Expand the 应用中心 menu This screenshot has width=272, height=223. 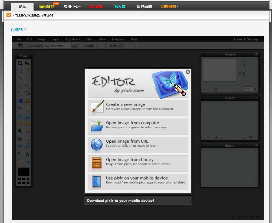pos(72,6)
